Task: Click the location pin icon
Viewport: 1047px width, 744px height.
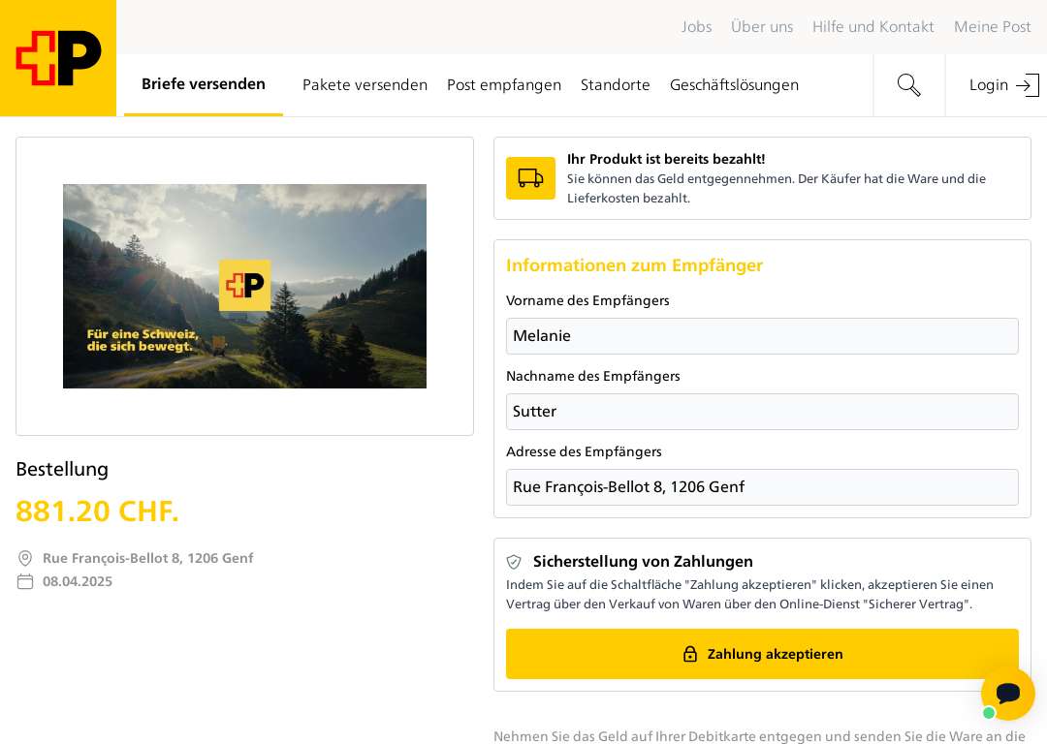Action: [24, 559]
